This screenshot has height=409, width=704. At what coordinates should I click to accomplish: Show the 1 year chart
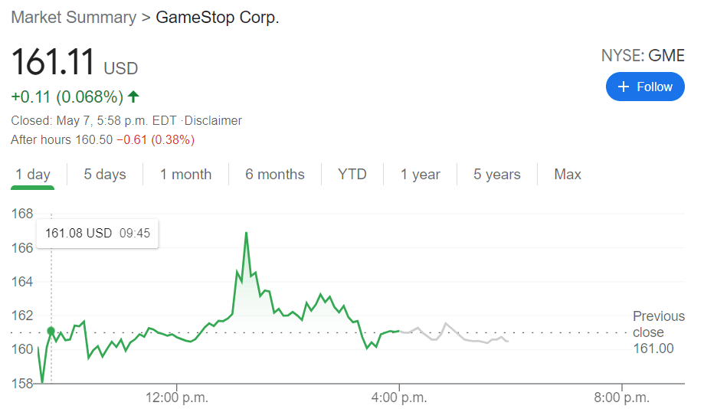coord(420,175)
